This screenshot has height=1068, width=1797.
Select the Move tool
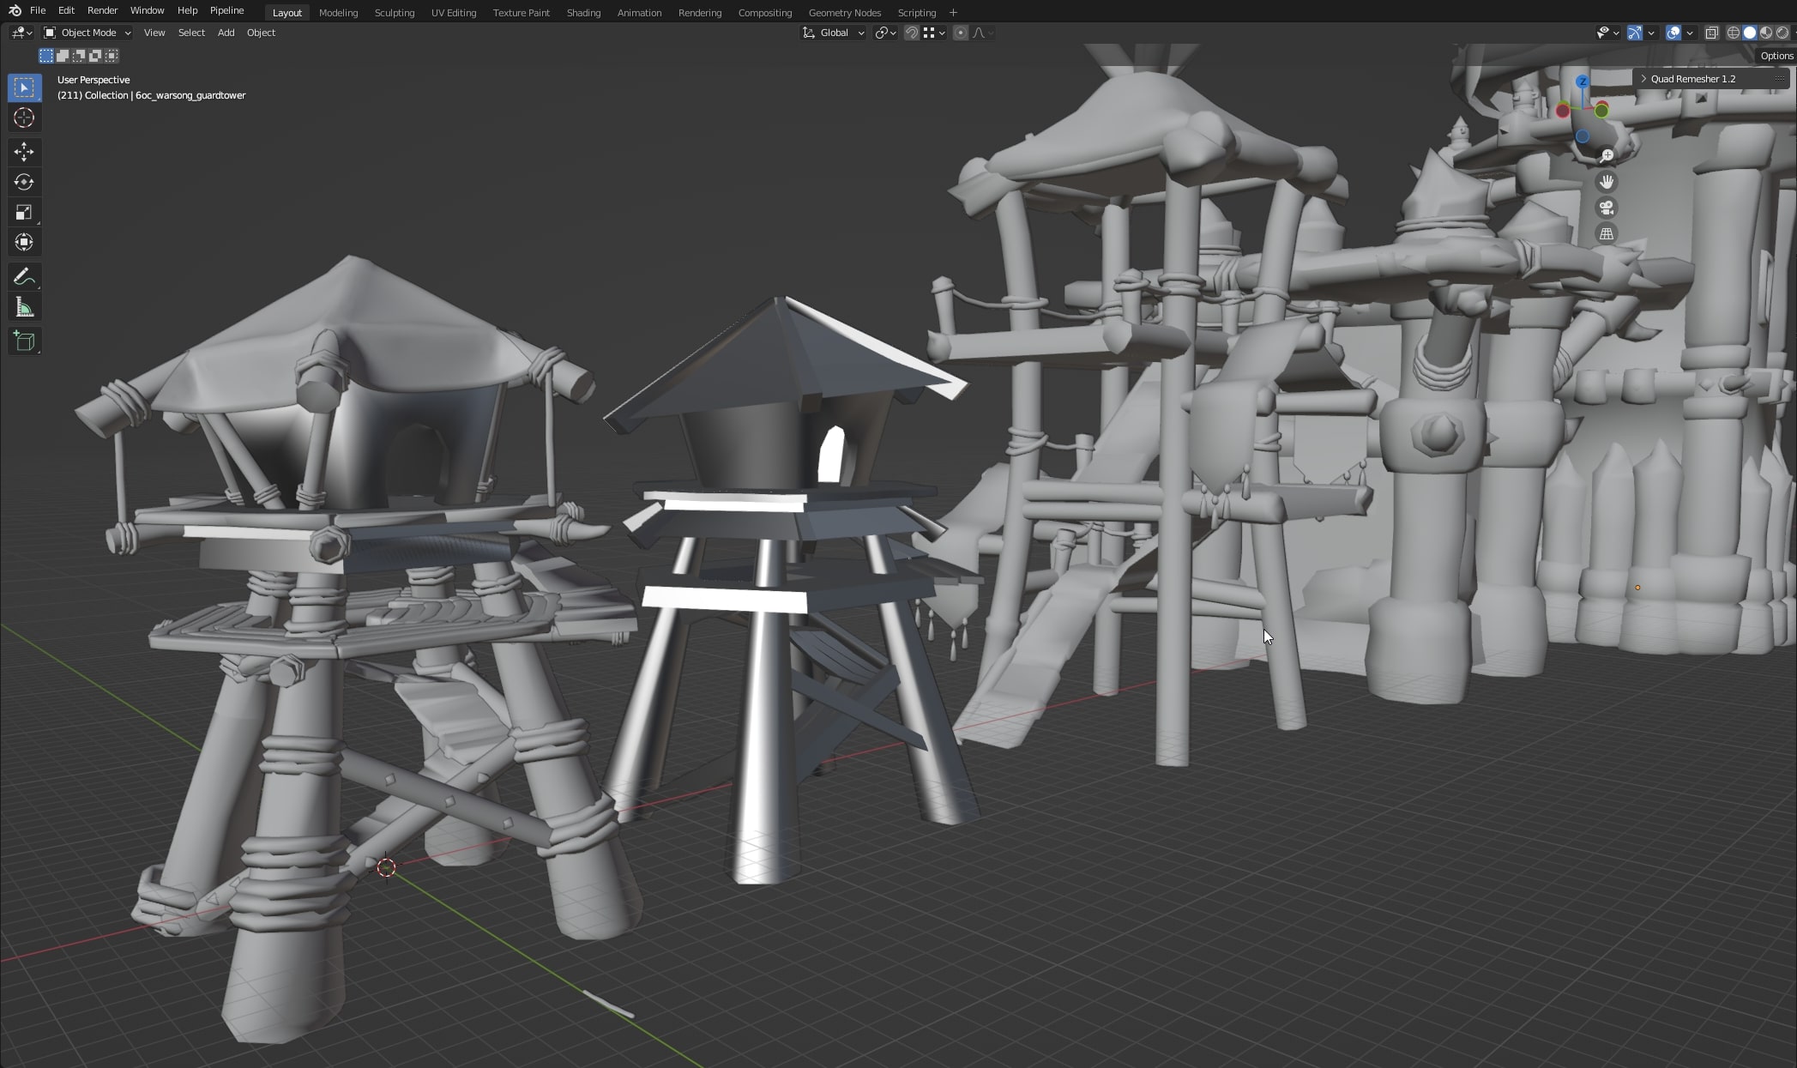[x=24, y=152]
